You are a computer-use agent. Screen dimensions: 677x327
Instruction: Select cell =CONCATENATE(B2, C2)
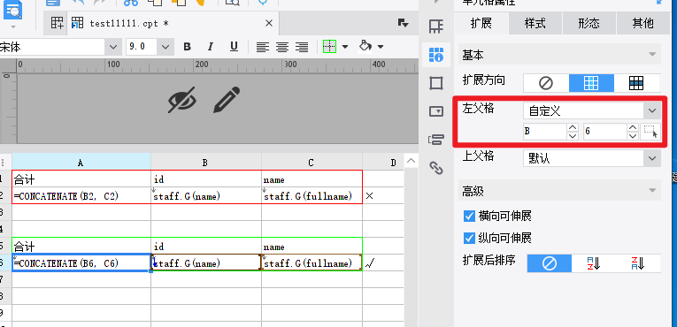[81, 196]
